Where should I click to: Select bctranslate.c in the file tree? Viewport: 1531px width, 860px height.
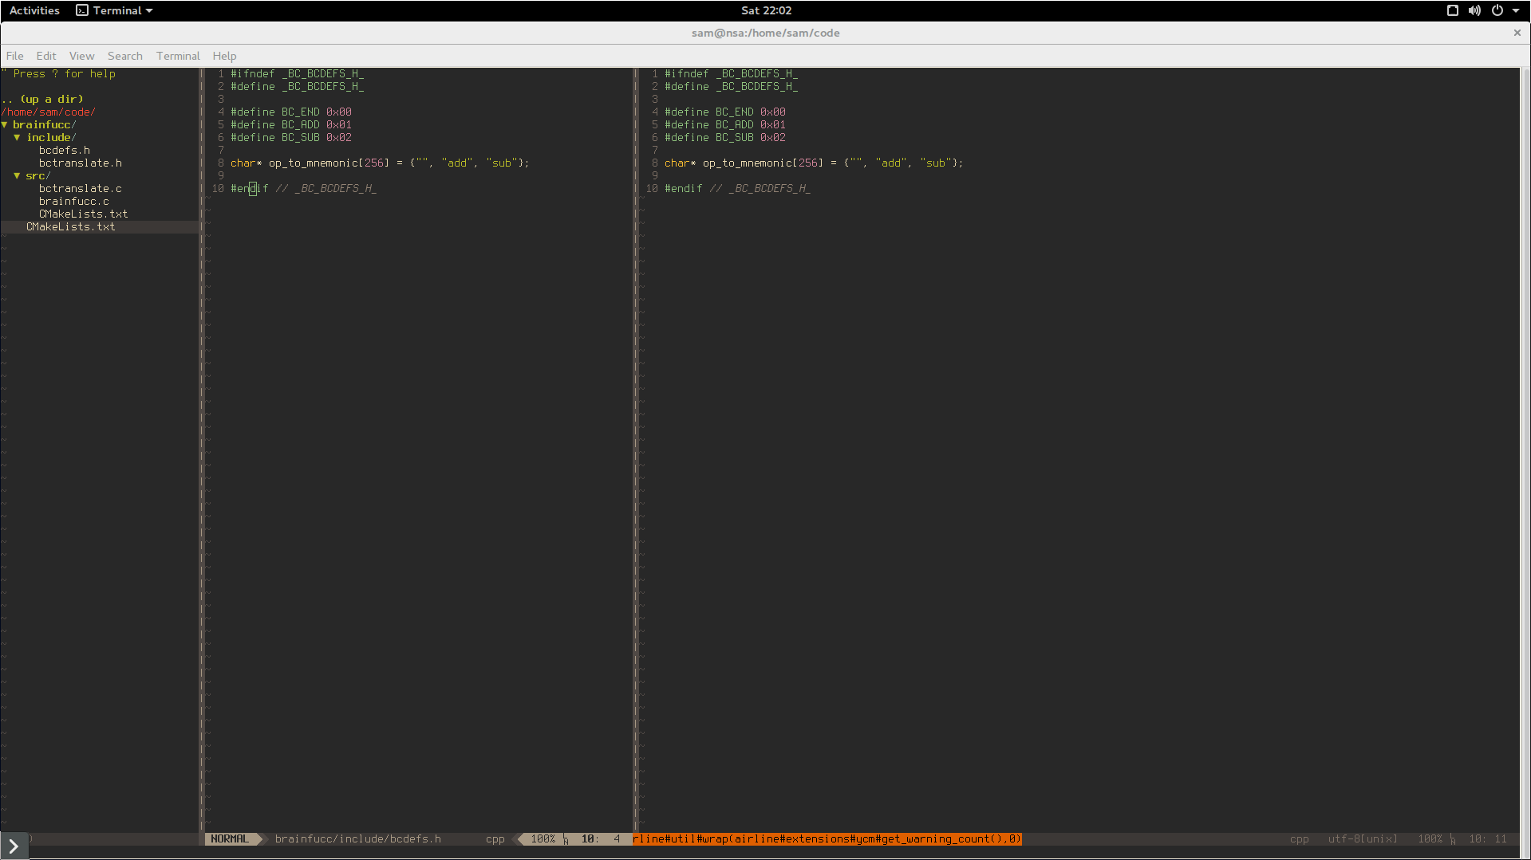(x=80, y=189)
